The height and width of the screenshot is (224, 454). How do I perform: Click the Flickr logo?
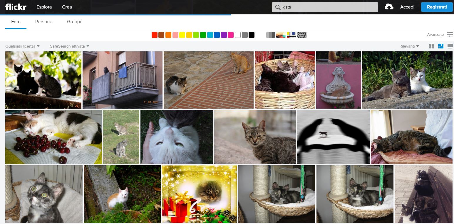click(16, 7)
